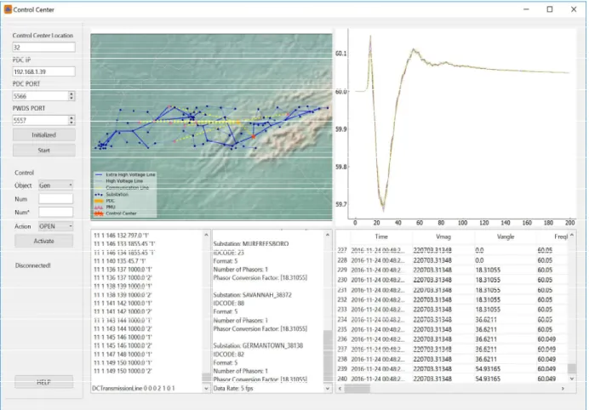Click Substation: SAVANNAH_38372 text

(253, 294)
